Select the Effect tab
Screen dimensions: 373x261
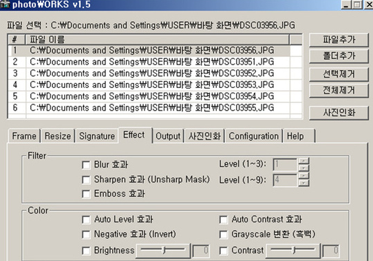click(x=135, y=135)
